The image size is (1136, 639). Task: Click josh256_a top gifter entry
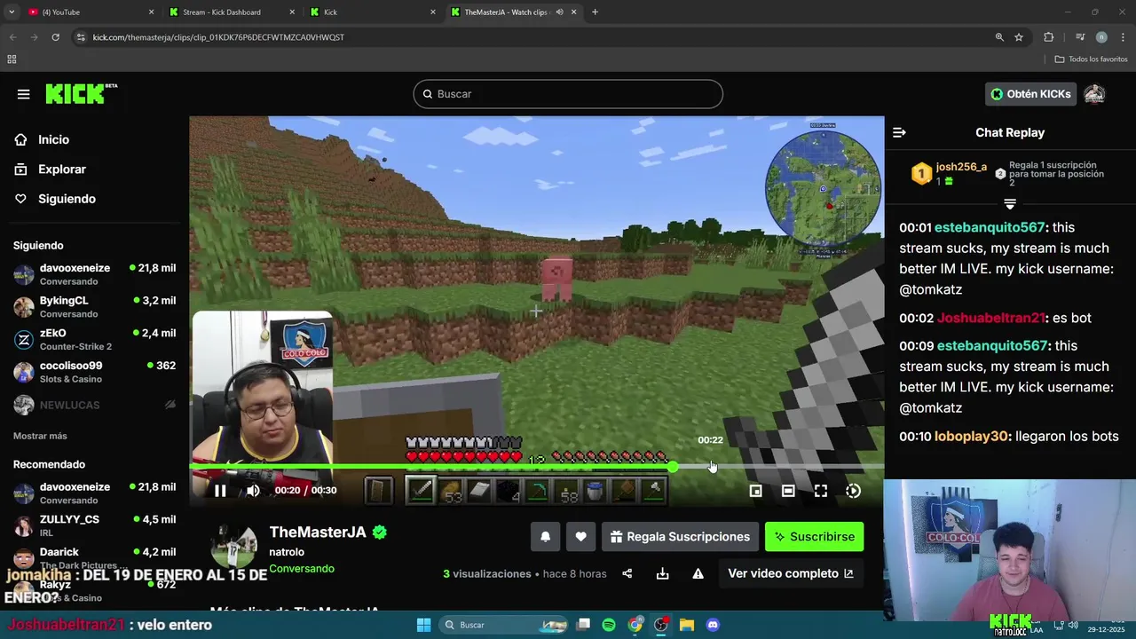click(x=949, y=173)
